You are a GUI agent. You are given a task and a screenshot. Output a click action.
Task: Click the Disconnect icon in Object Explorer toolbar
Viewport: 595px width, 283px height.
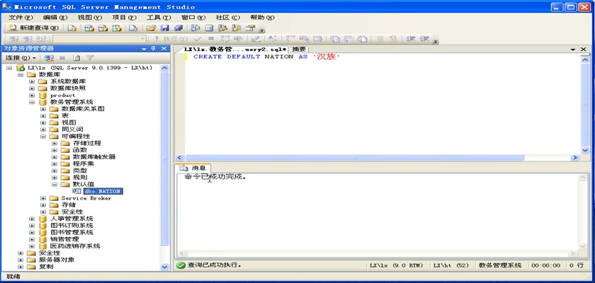tap(49, 58)
